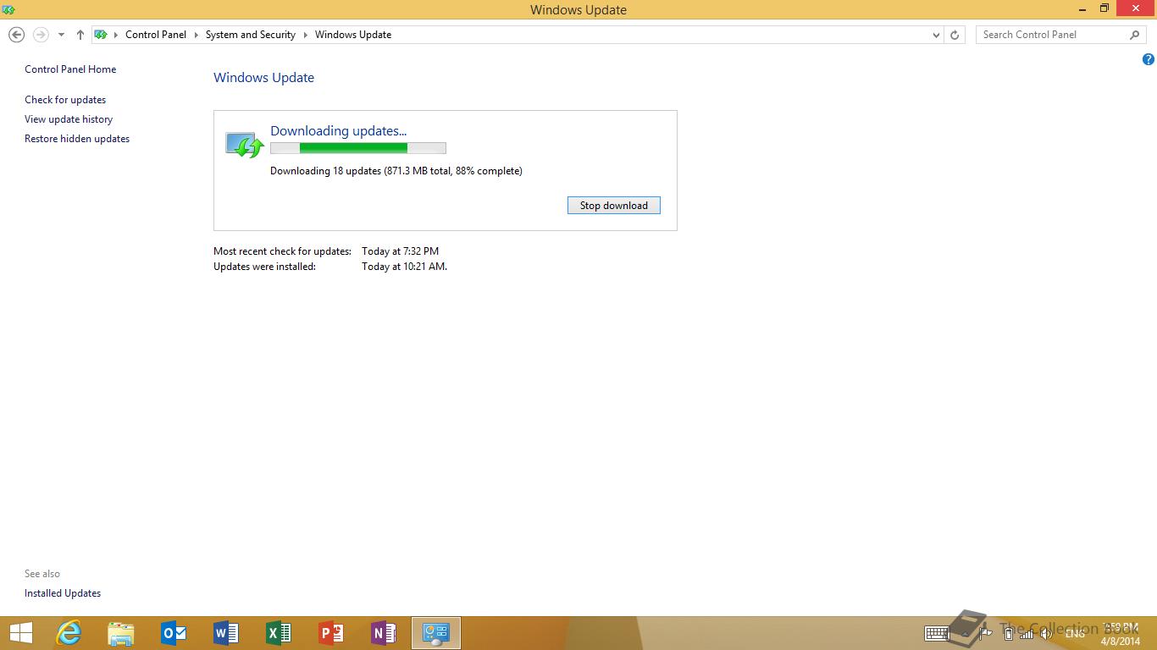Click the battery status icon

(1008, 633)
